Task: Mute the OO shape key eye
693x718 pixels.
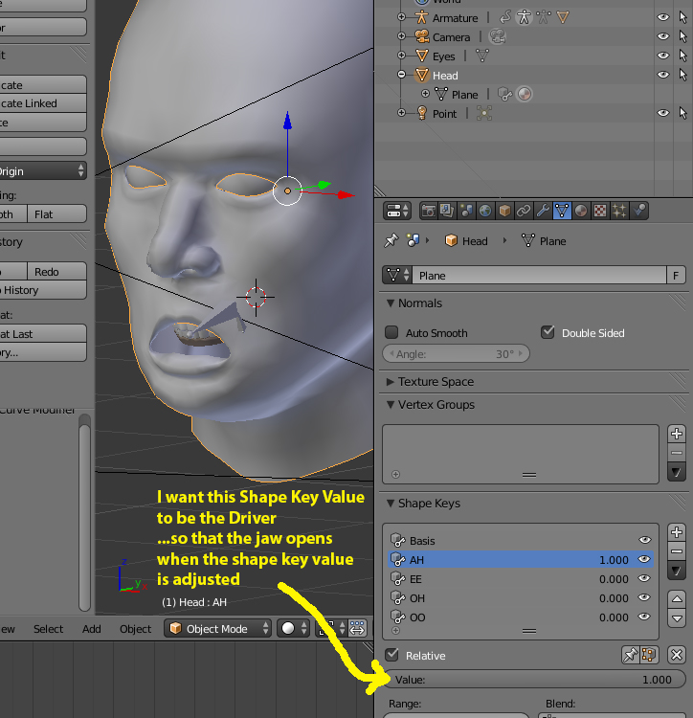Action: pos(644,617)
